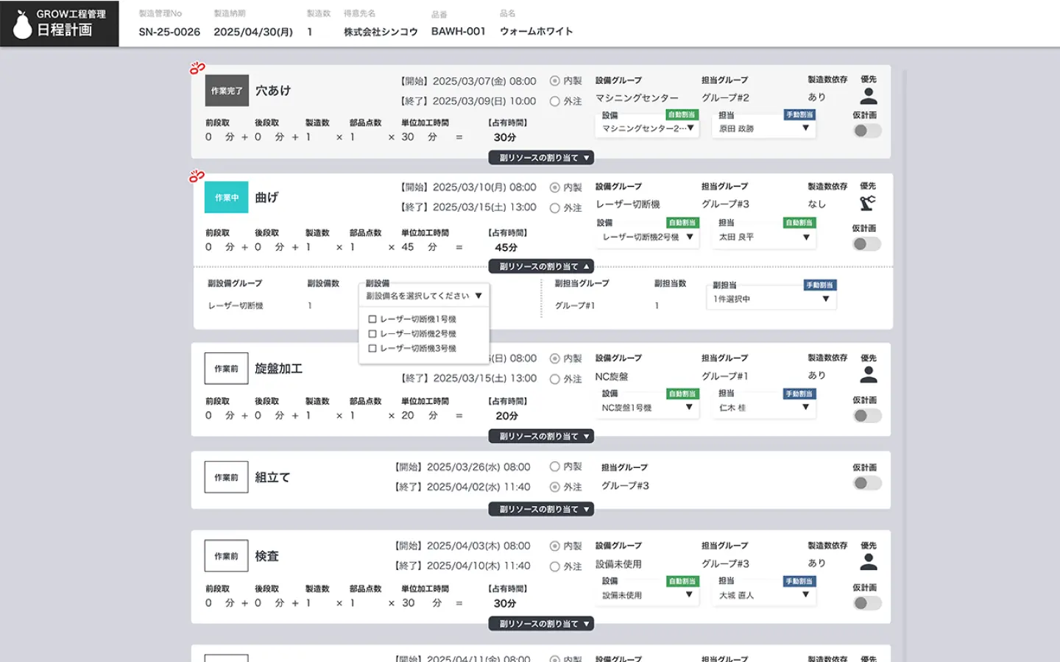
Task: Click the person priority icon for 旋盤加工
Action: (869, 375)
